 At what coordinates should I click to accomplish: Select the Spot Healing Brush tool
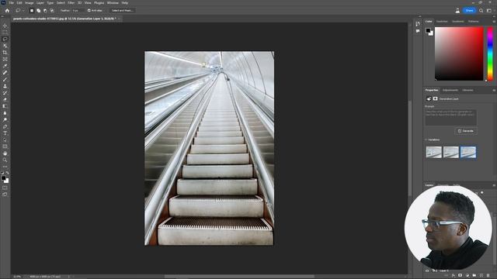tap(5, 72)
